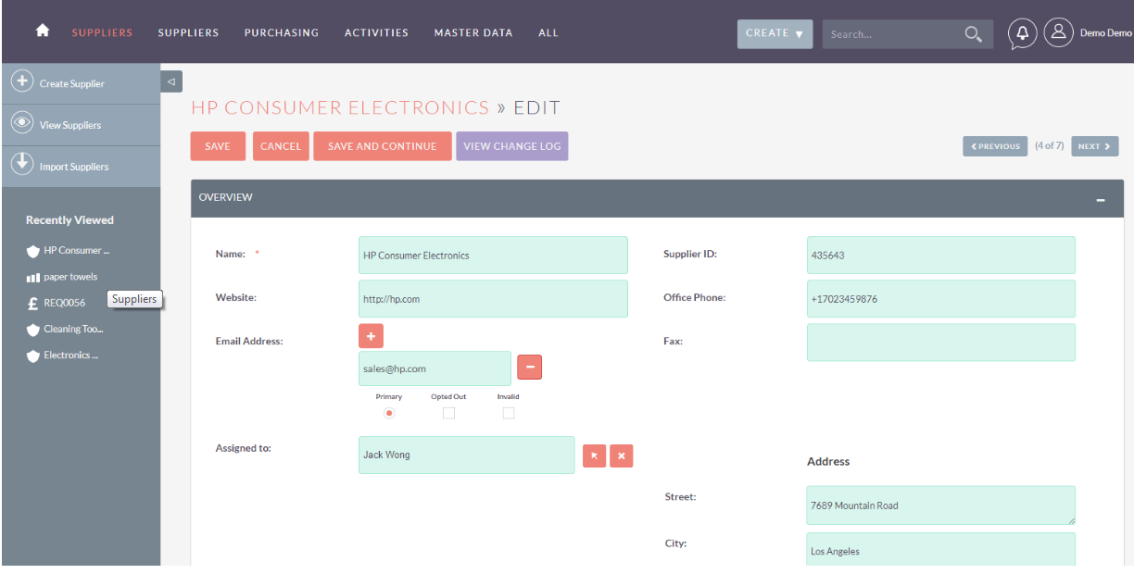
Task: Select the Primary email radio button
Action: (x=389, y=413)
